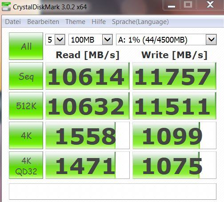The height and width of the screenshot is (202, 224).
Task: Start the 4K QD32 benchmark test
Action: tap(26, 165)
